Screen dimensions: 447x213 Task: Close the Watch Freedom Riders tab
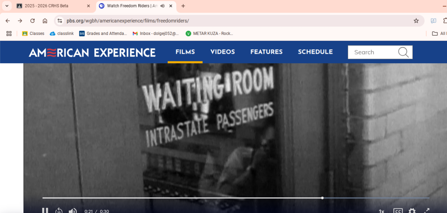170,6
